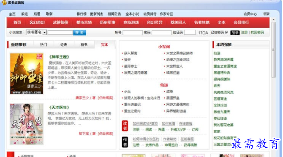Image resolution: width=283 pixels, height=157 pixels.
Task: Click the black 登录 button
Action: coord(235,33)
